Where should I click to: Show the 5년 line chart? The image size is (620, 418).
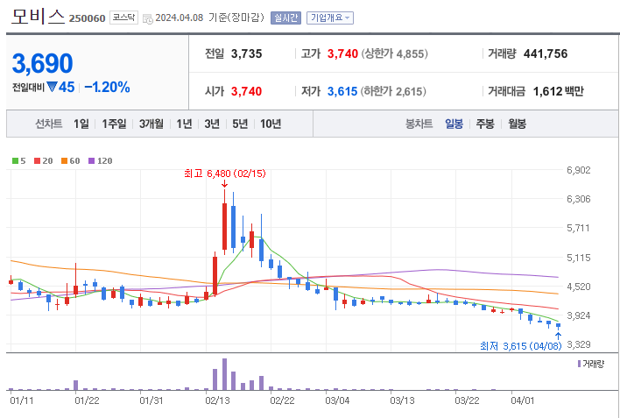(240, 124)
